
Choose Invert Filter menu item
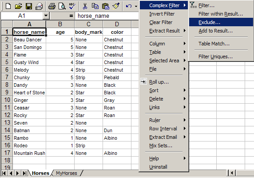164,14
